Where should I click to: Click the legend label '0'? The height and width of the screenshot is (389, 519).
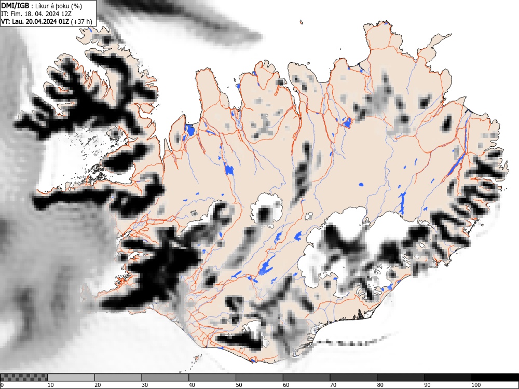point(2,385)
